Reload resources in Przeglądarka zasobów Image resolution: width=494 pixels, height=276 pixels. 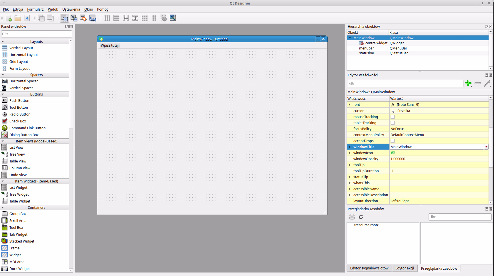pos(361,217)
